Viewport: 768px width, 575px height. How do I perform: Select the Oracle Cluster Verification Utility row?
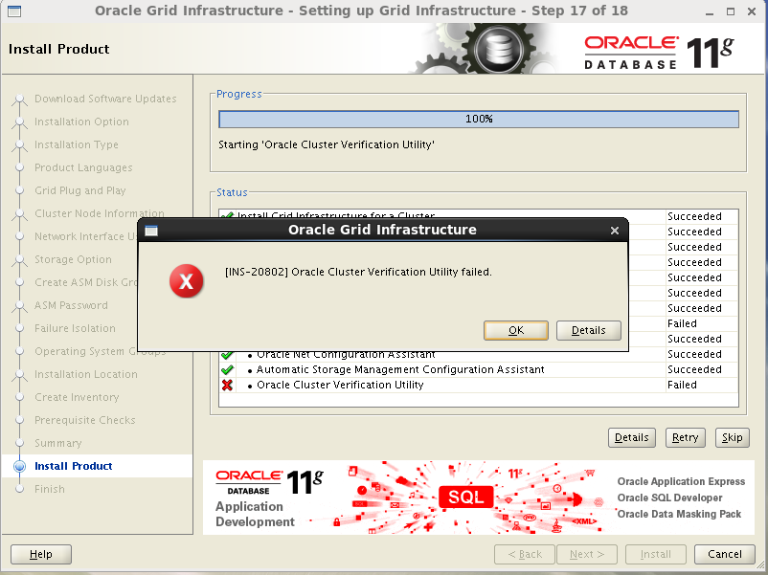click(x=478, y=385)
